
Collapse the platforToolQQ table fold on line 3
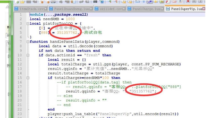click(x=28, y=23)
